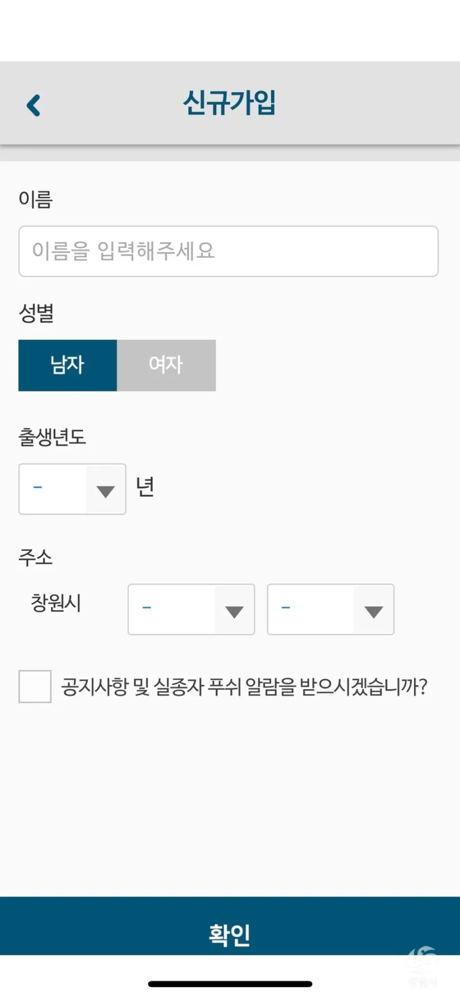Tap the black home indicator bar
This screenshot has height=997, width=460.
pyautogui.click(x=230, y=984)
